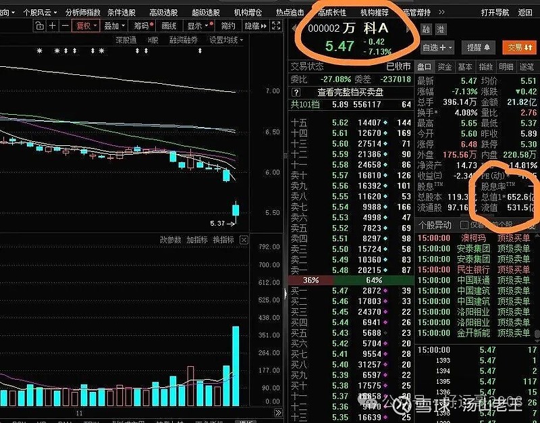Viewport: 540px width, 423px height.
Task: Click the 港 Hong Kong connect badge
Action: point(441,29)
